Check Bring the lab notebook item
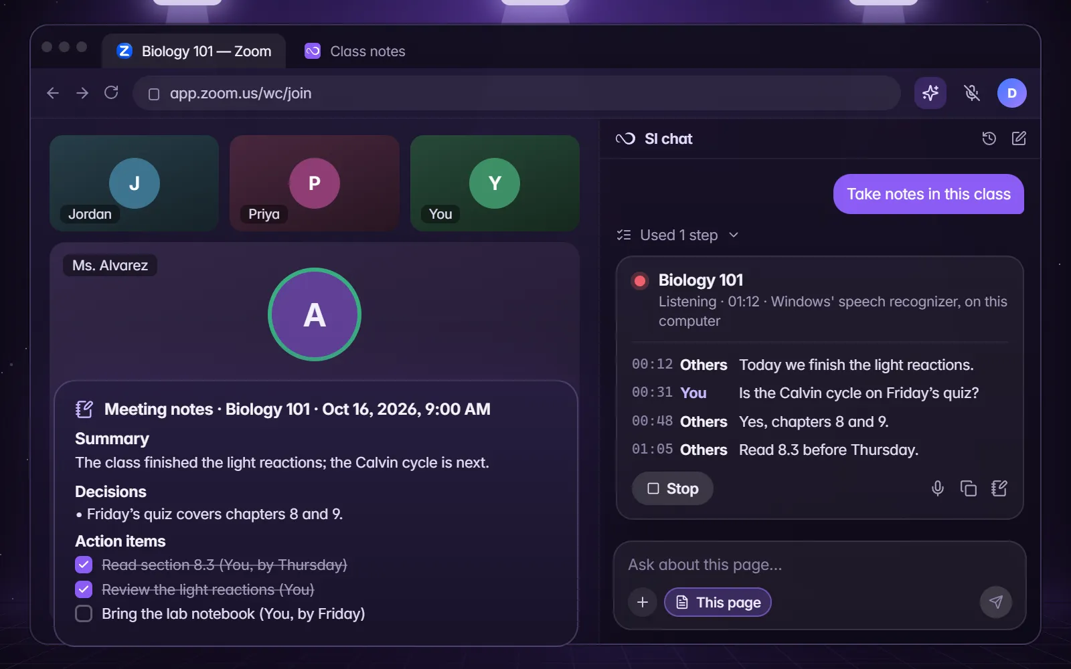This screenshot has height=669, width=1071. (x=84, y=613)
